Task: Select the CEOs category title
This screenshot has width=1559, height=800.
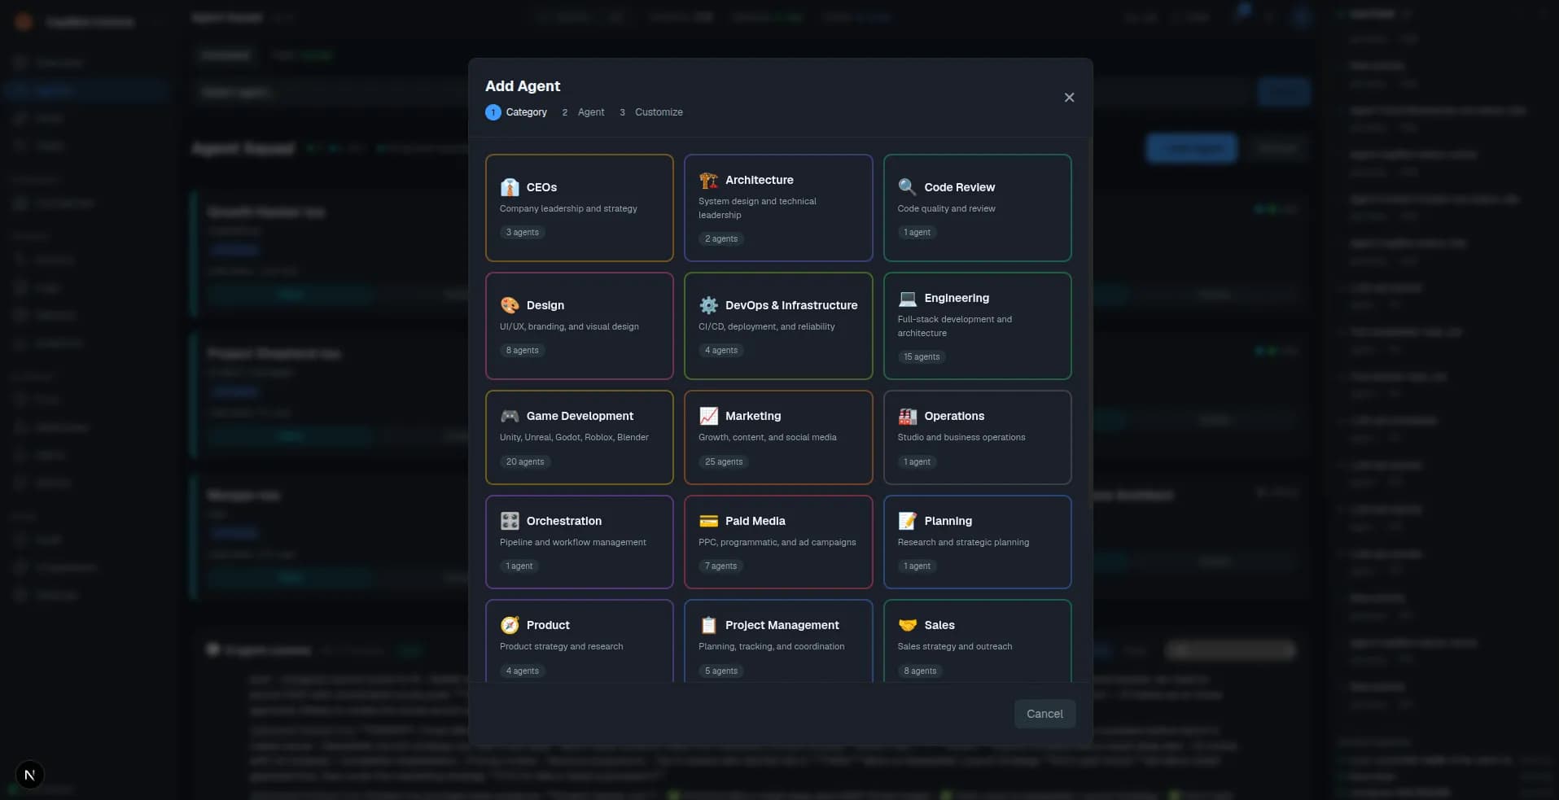Action: coord(541,187)
